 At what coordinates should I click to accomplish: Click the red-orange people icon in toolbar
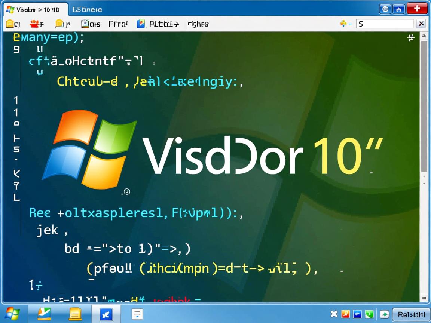(36, 24)
